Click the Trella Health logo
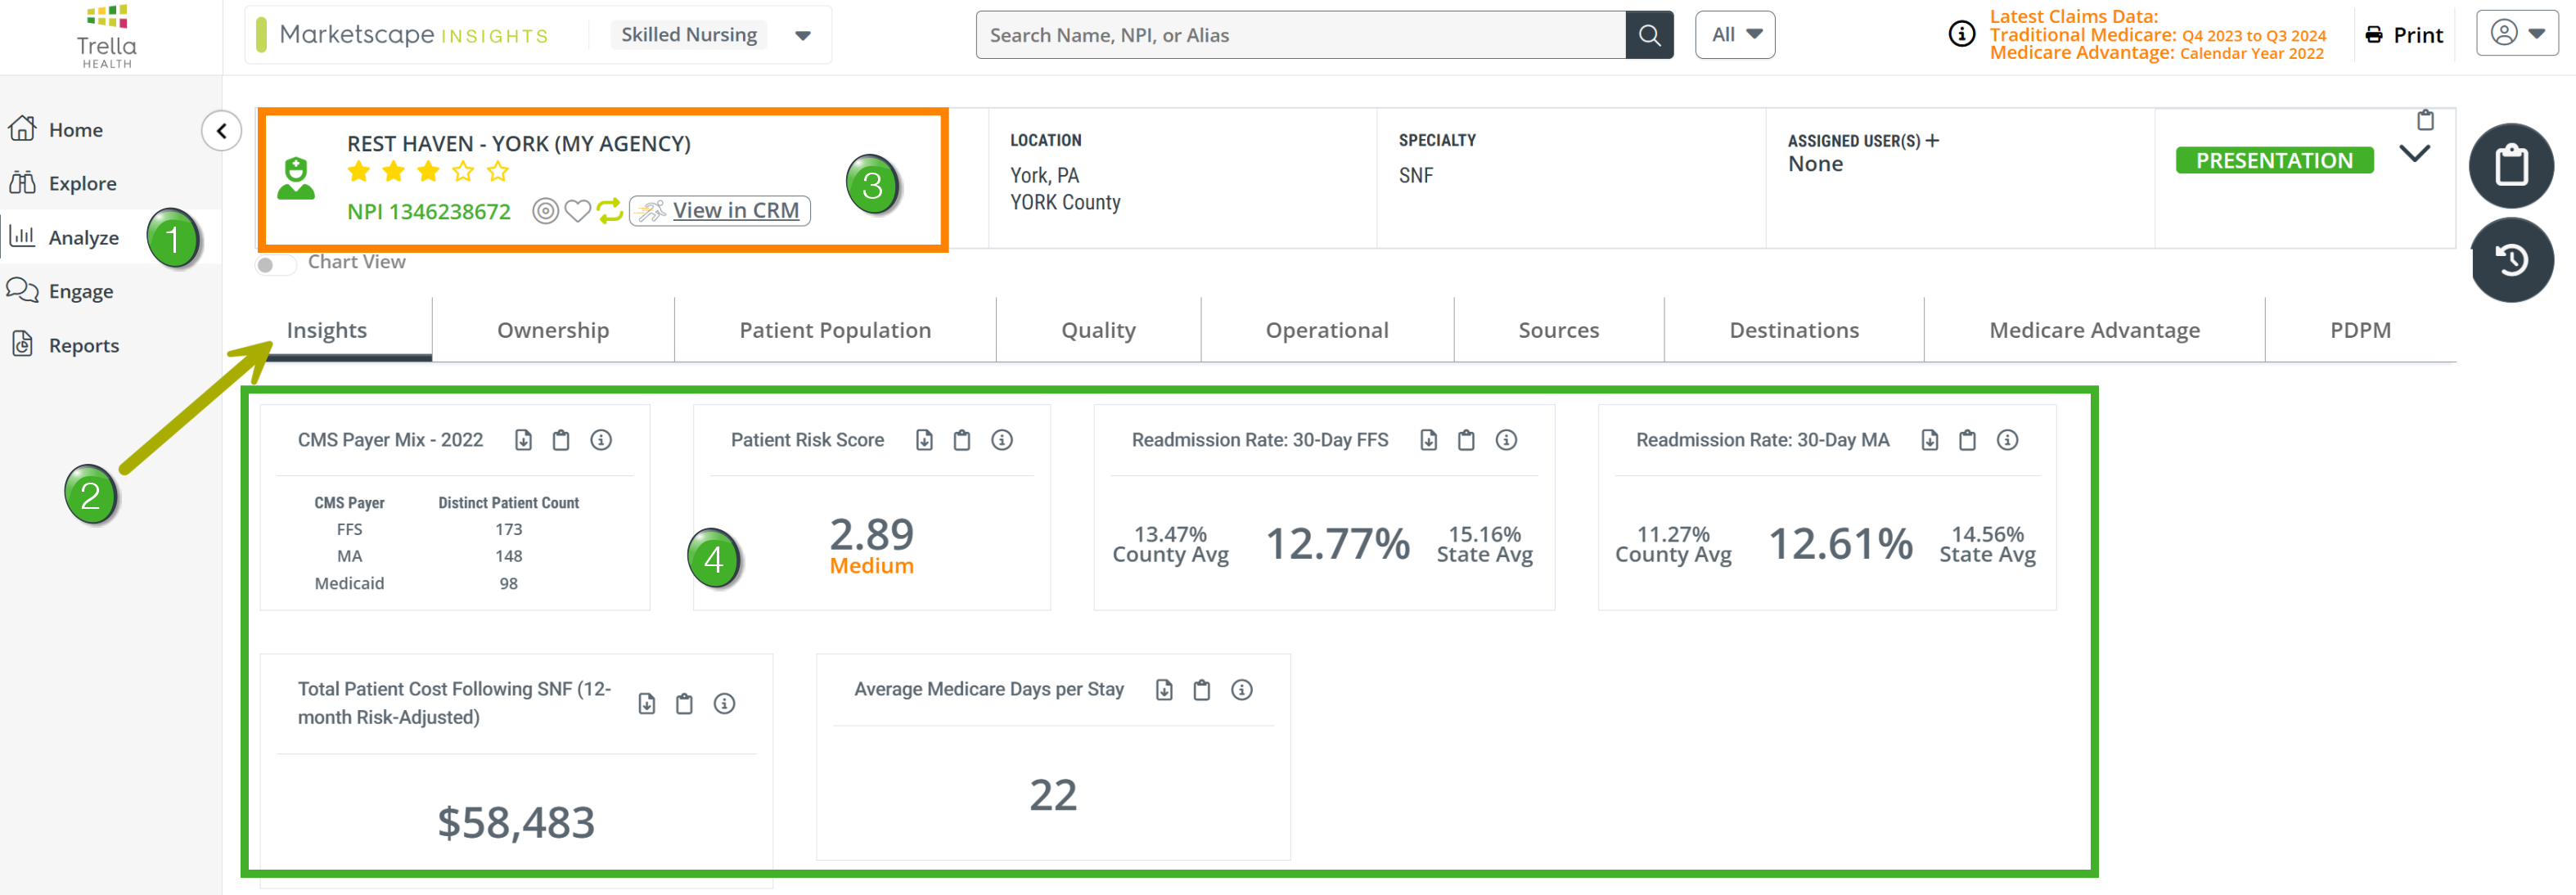 (107, 36)
